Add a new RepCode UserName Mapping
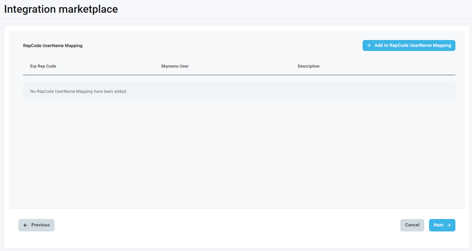 409,45
